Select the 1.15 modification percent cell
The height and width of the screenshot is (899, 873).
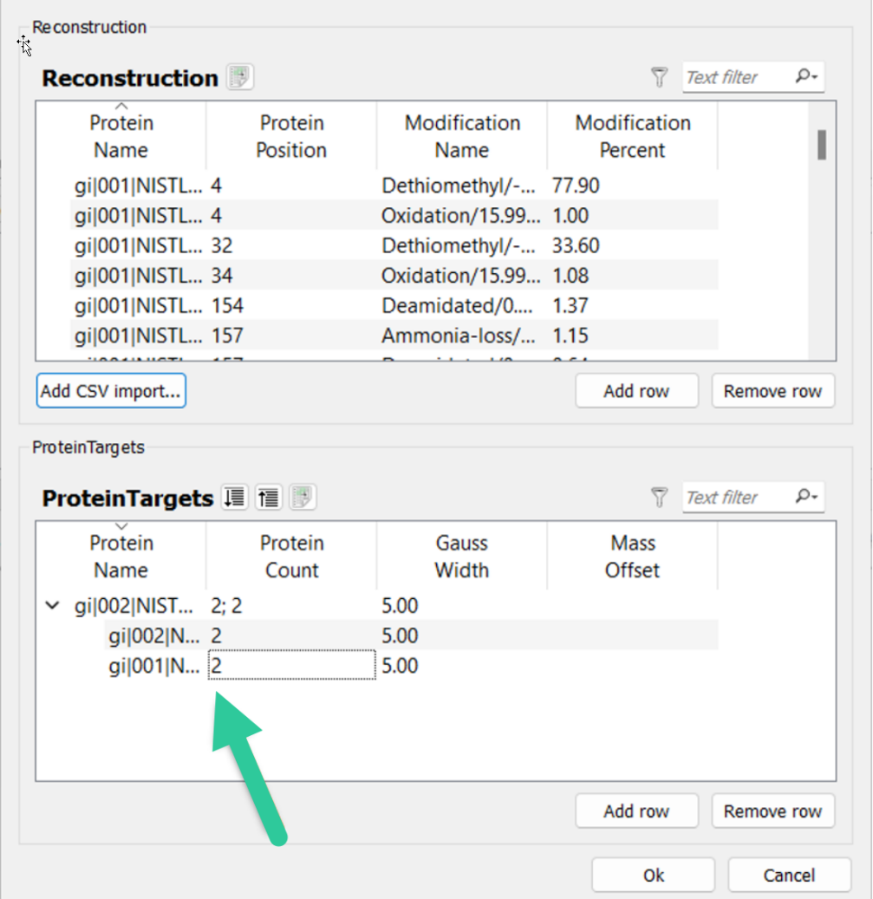(632, 335)
